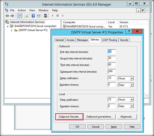The height and width of the screenshot is (136, 154).
Task: Open Outbound delay notification Hours dropdown
Action: [132, 78]
